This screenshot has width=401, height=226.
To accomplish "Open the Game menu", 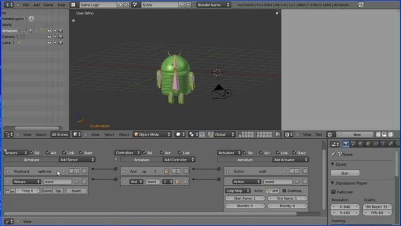I will 48,5.
